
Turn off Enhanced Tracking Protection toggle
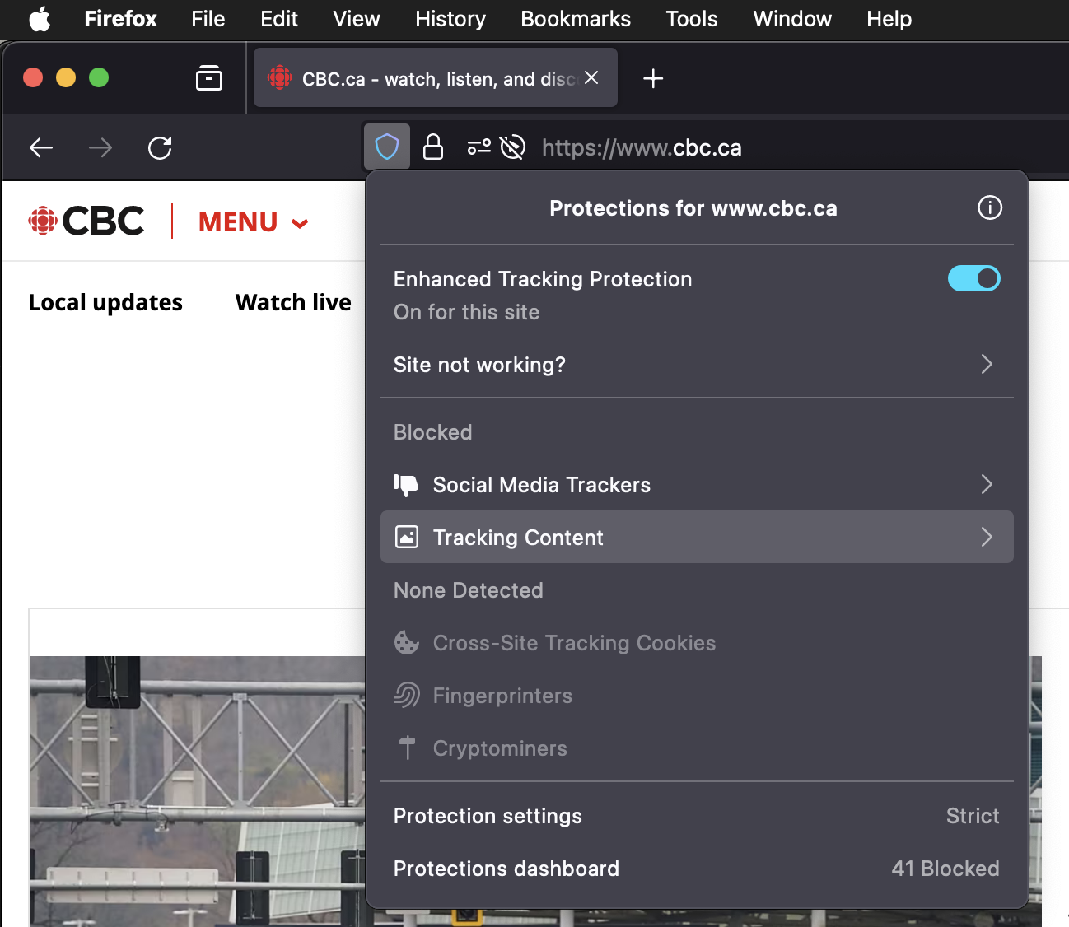pos(973,279)
